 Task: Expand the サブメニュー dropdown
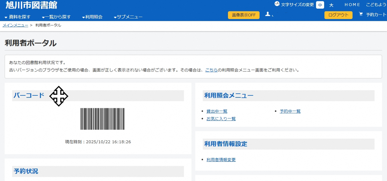(x=128, y=17)
